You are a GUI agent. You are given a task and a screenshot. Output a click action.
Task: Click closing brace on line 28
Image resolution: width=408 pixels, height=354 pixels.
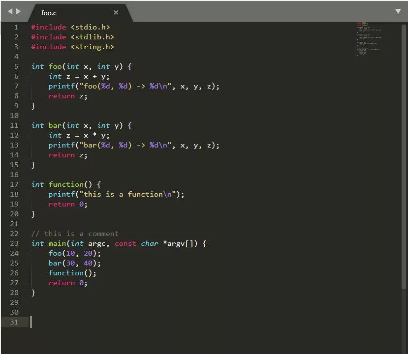click(33, 293)
